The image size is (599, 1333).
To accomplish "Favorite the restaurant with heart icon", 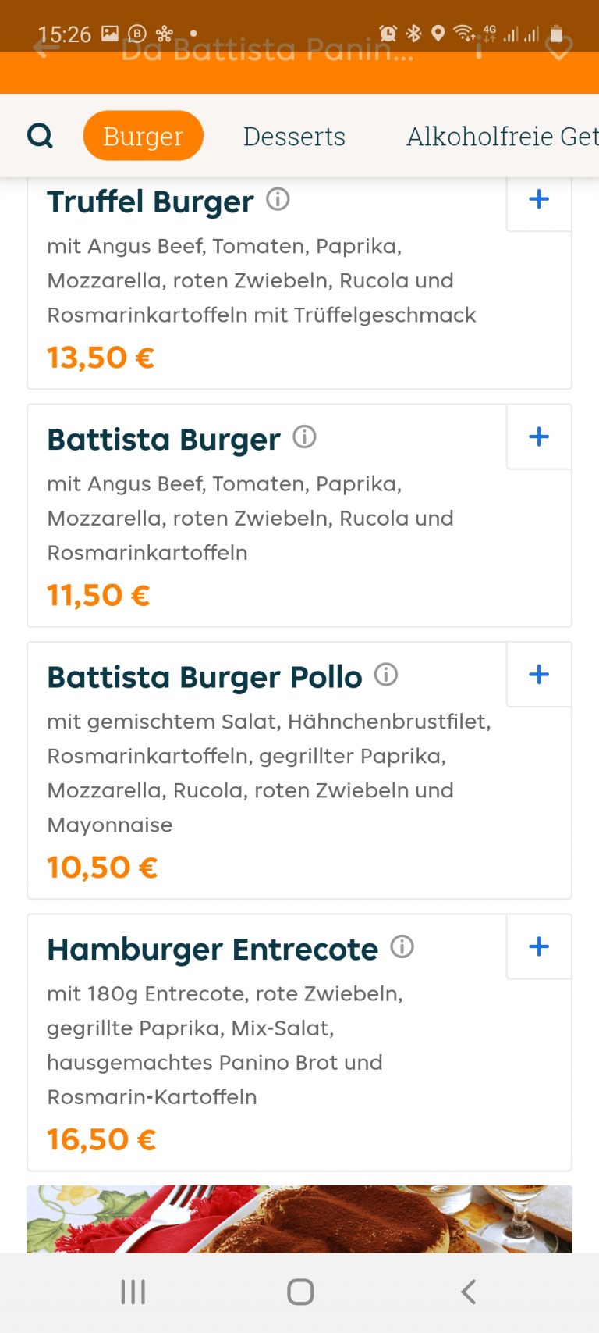I will tap(558, 49).
